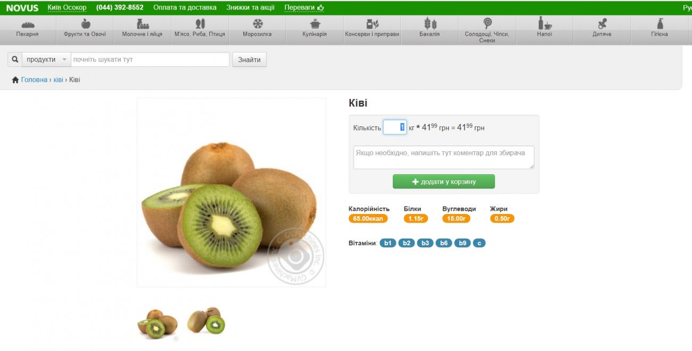Select the Морозилка snowflake icon

pos(258,24)
